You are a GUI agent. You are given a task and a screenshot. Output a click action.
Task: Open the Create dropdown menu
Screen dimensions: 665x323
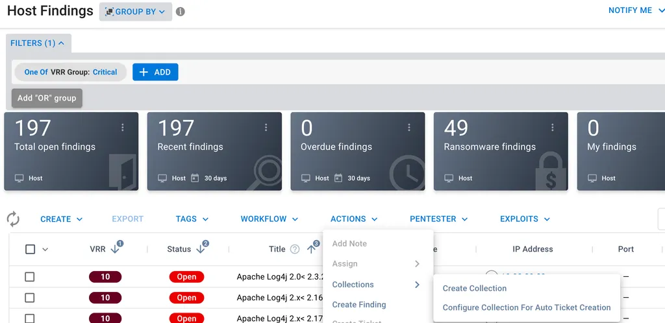[62, 219]
